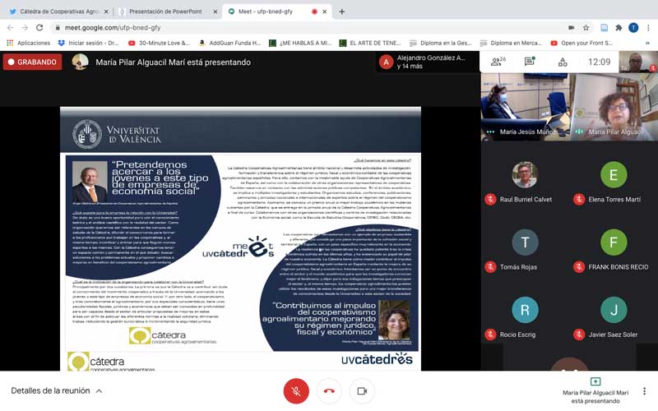658x411 pixels.
Task: Open the activities shapes icon
Action: (563, 62)
